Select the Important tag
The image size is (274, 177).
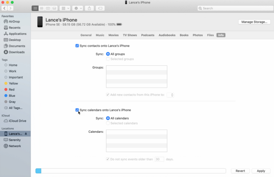coord(14,77)
